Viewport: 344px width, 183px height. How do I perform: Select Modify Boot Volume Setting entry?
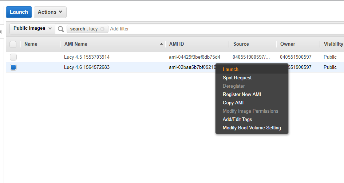pos(252,128)
